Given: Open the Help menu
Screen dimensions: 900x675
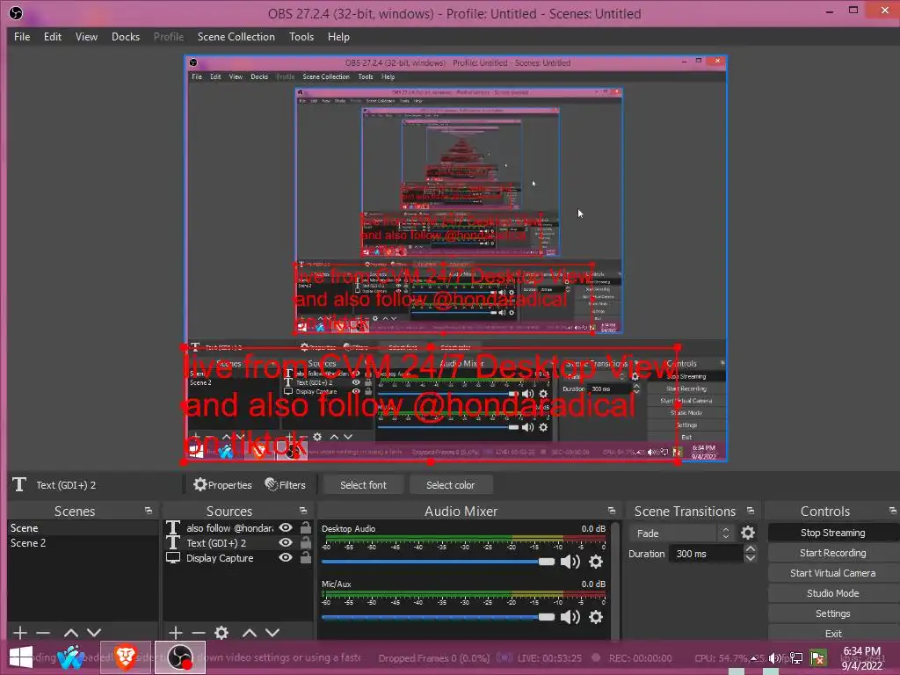Looking at the screenshot, I should click(338, 37).
